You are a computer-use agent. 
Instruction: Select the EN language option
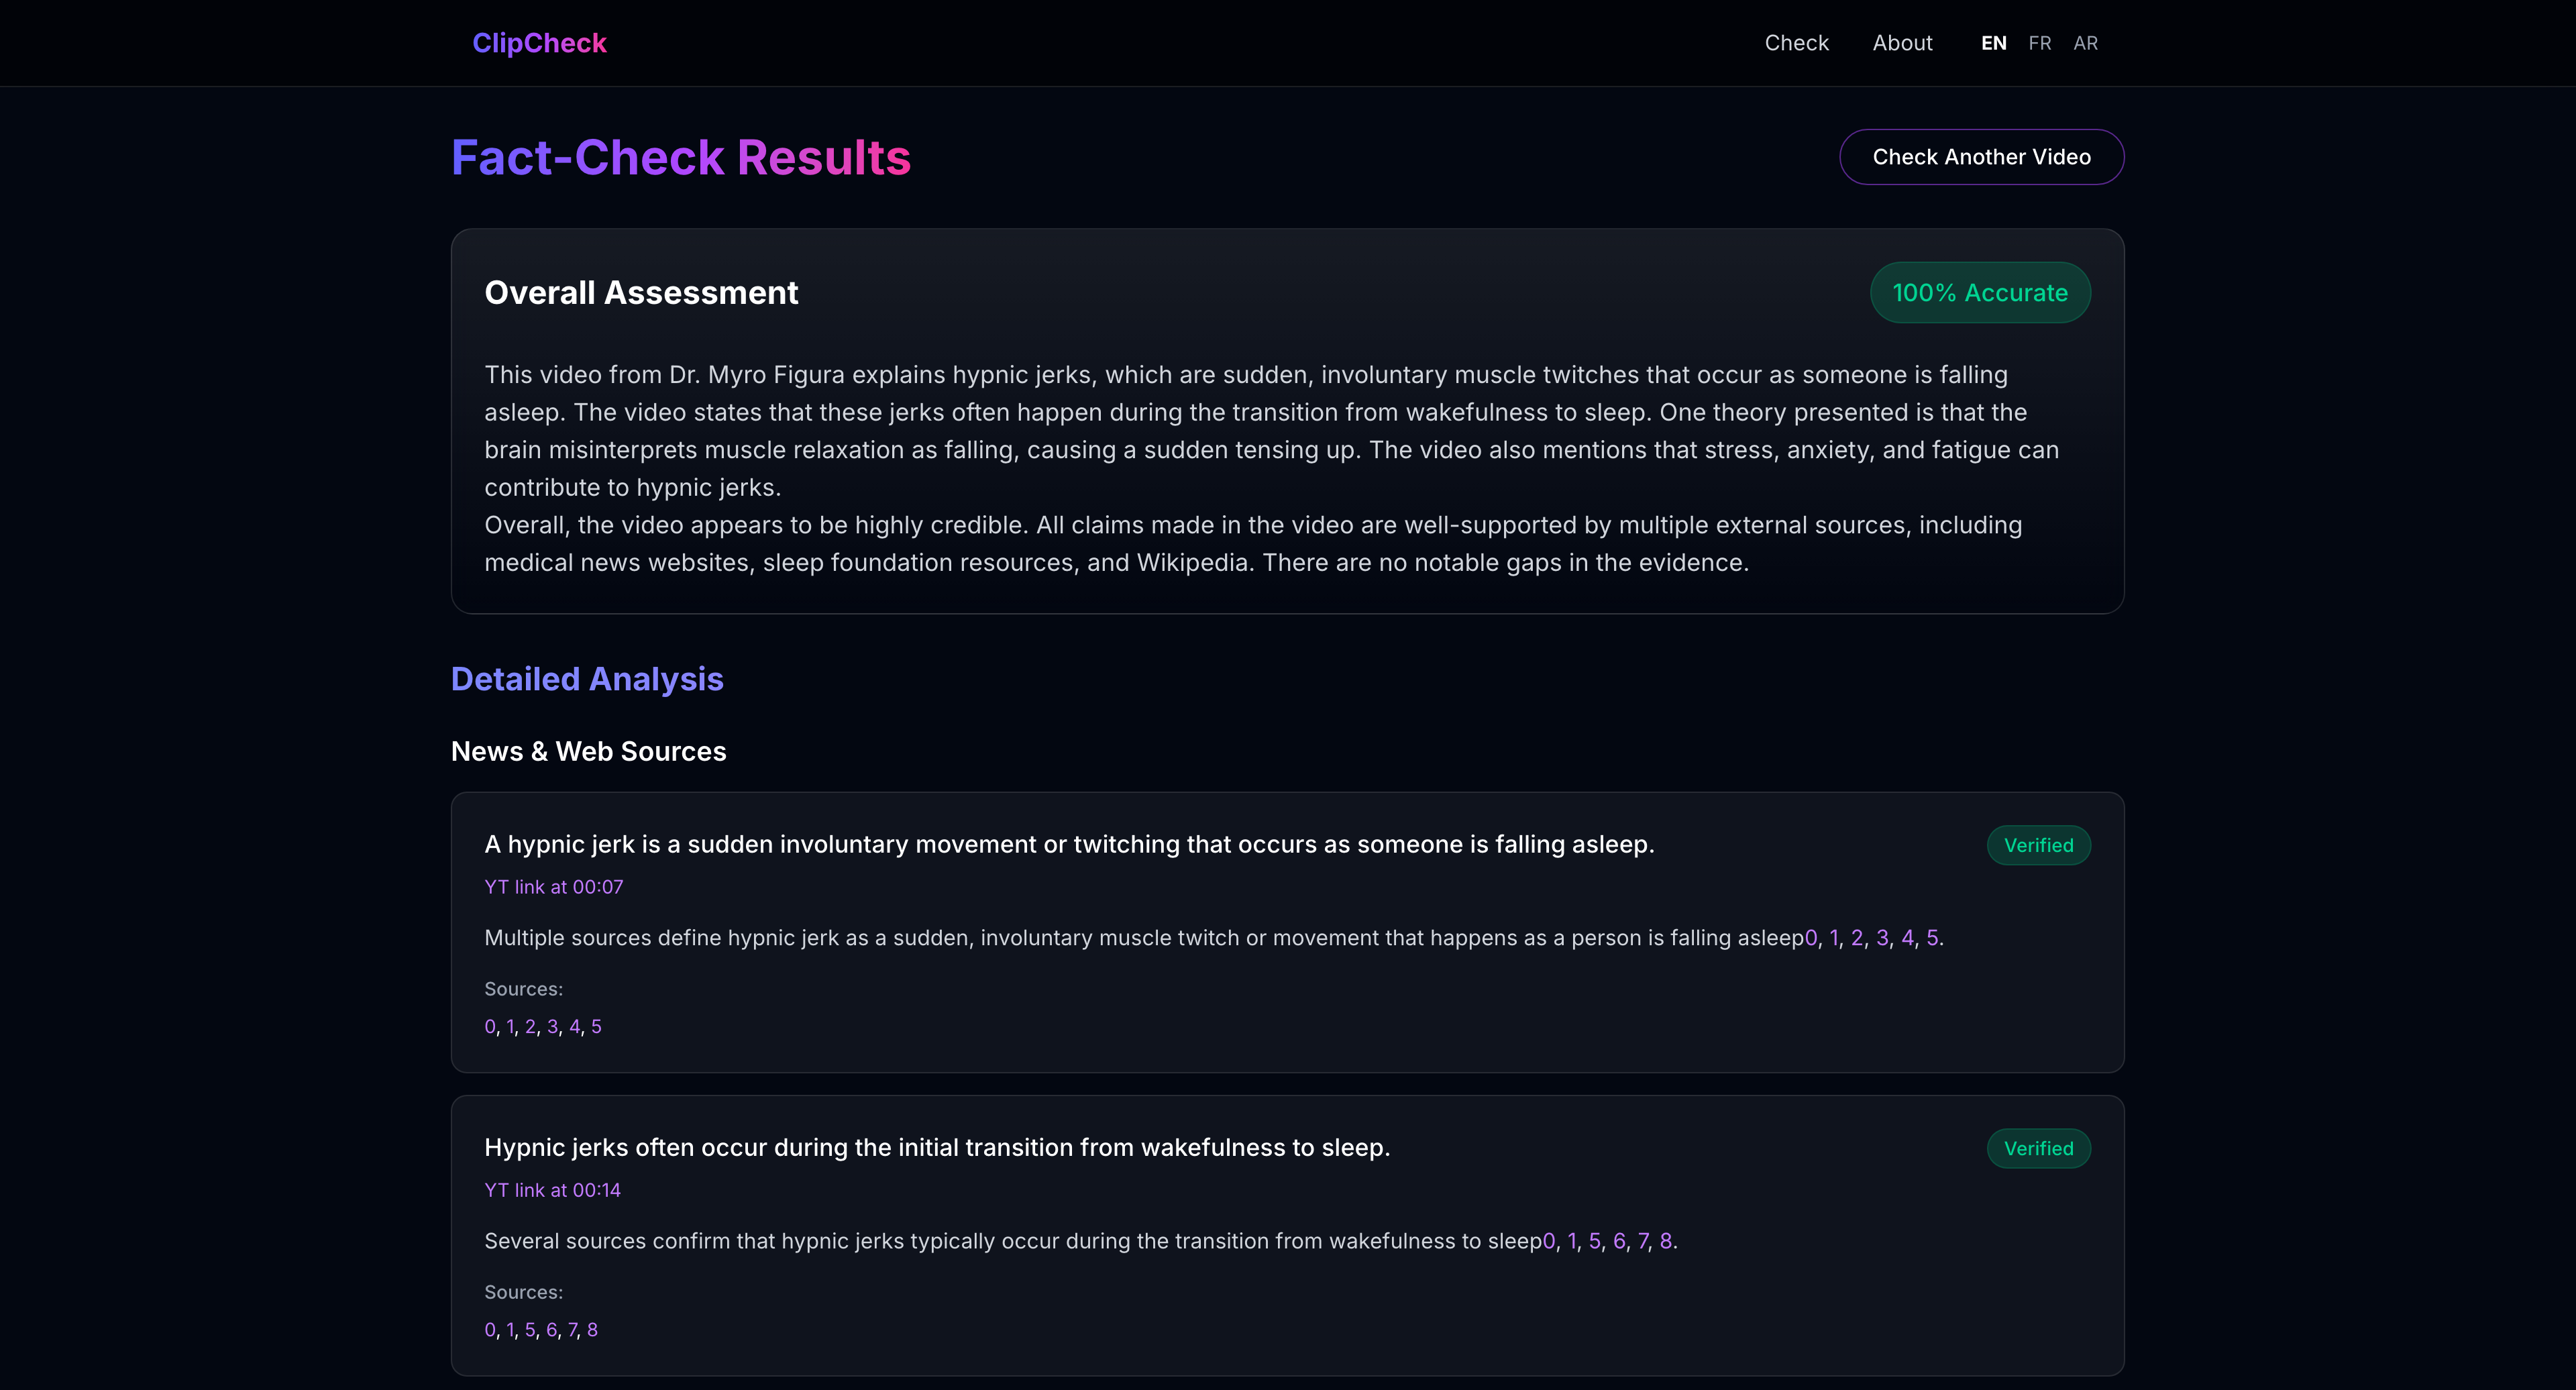click(1993, 43)
